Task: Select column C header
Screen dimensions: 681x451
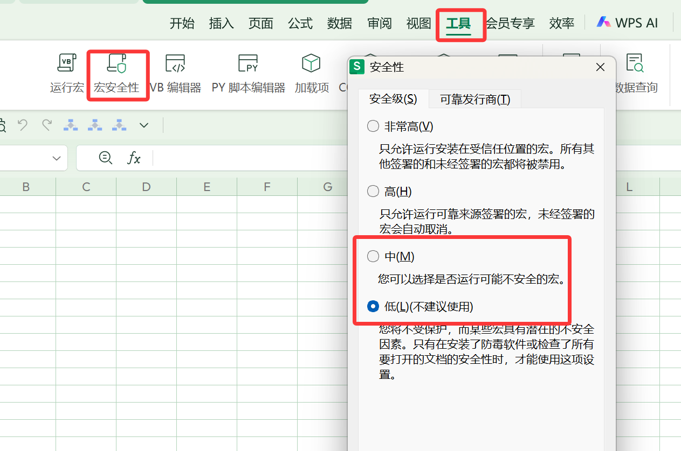Action: [86, 187]
